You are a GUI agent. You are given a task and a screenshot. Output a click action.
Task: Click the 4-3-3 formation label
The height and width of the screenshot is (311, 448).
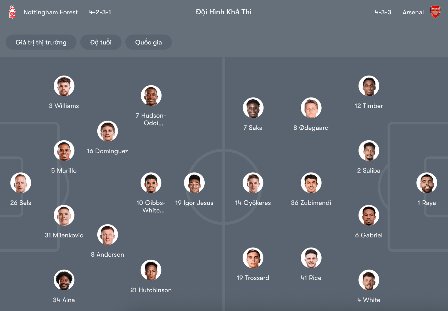pyautogui.click(x=383, y=12)
